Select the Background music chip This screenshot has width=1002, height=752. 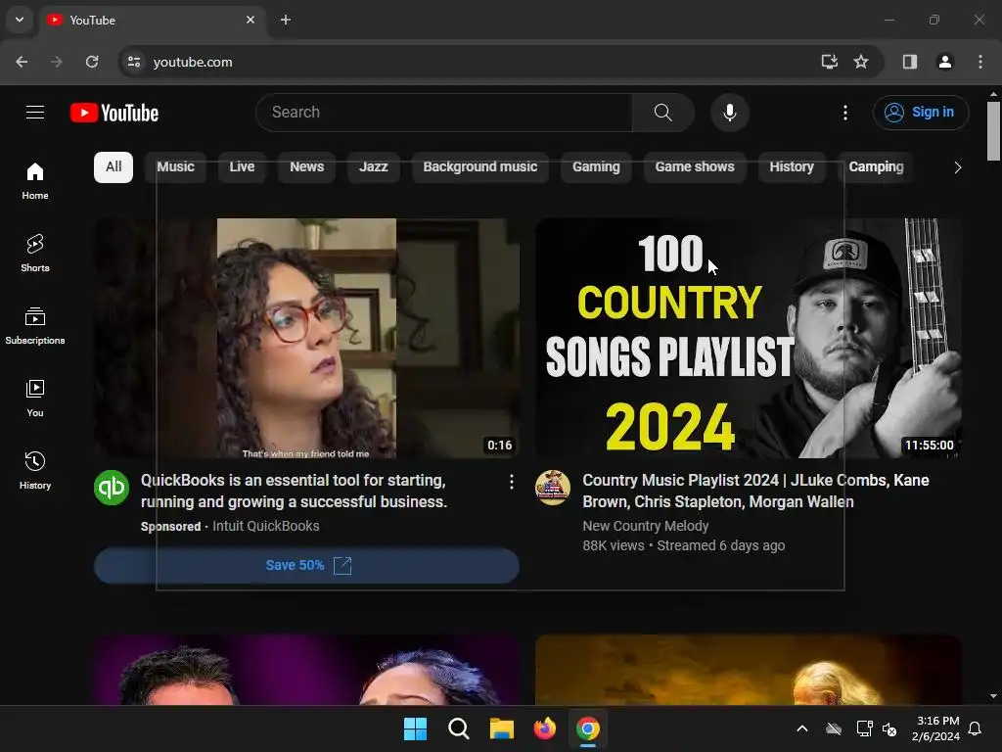click(479, 167)
